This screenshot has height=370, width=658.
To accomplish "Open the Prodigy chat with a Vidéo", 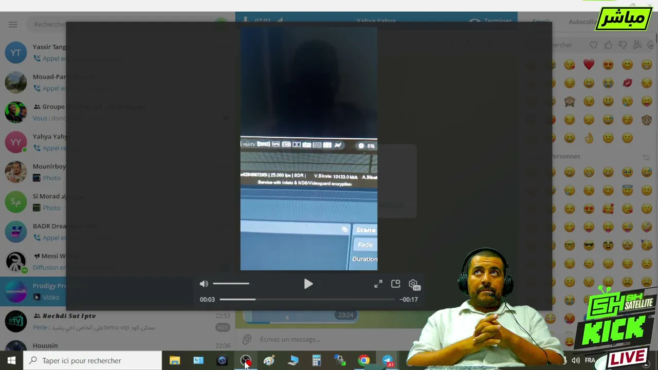I will tap(118, 291).
